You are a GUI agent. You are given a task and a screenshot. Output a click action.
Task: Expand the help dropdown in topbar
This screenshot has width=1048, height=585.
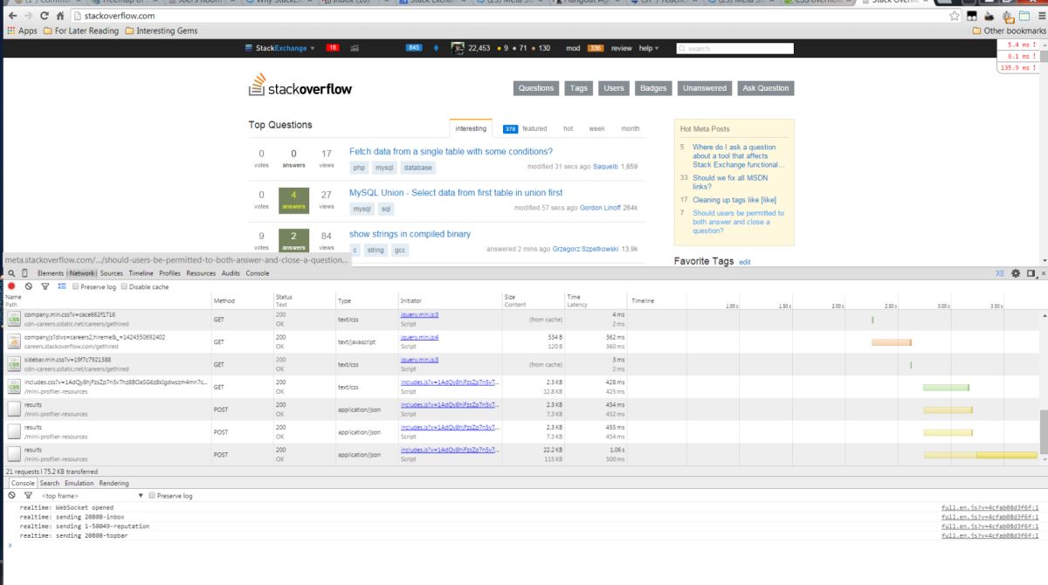(x=649, y=48)
